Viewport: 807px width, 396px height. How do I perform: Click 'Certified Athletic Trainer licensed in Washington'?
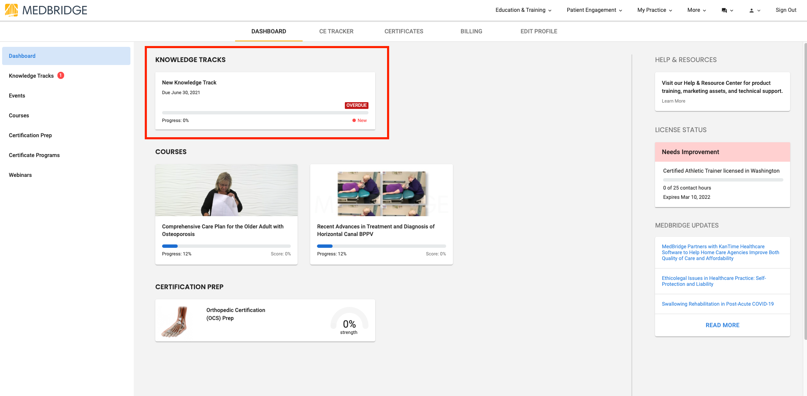coord(721,171)
